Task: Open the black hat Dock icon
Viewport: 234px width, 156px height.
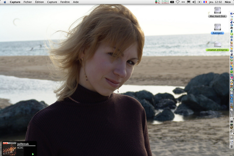Action: coord(232,28)
